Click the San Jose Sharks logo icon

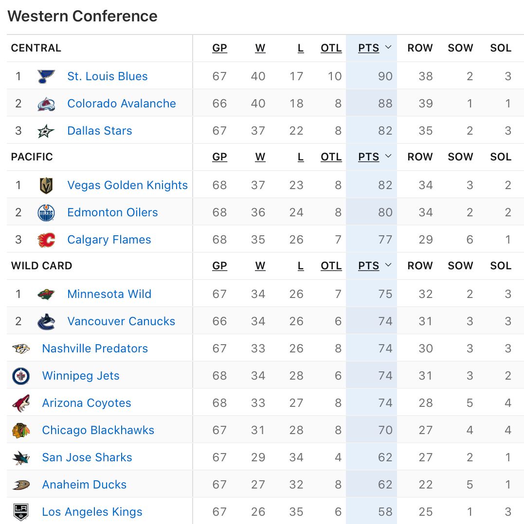click(x=21, y=457)
